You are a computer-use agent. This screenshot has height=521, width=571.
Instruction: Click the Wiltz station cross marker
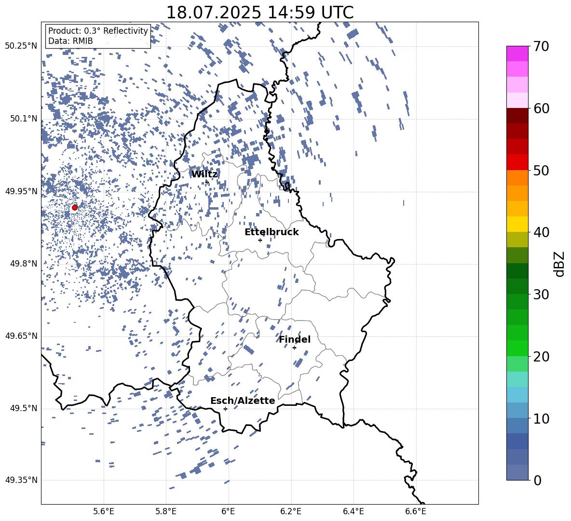(207, 182)
